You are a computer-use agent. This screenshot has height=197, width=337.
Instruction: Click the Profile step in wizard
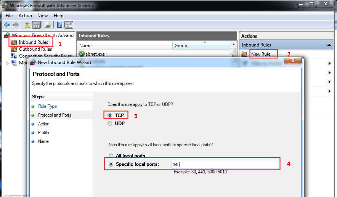tap(43, 133)
